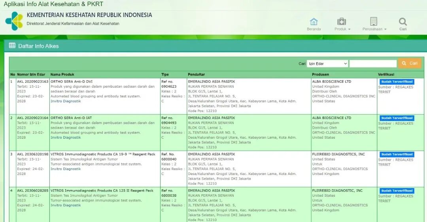Image resolution: width=427 pixels, height=222 pixels.
Task: Open Invitro Diagnostik link for CA 125 II
Action: [66, 205]
